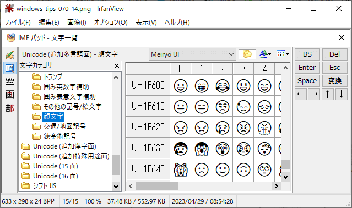Image resolution: width=352 pixels, height=208 pixels.
Task: Select the character list applet icon
Action: point(10,68)
